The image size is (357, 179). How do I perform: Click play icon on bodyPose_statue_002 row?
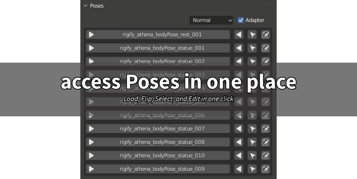pyautogui.click(x=91, y=62)
